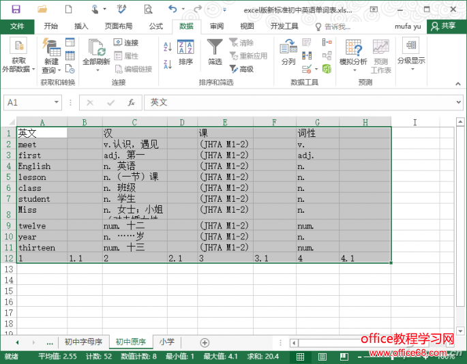Viewport: 467px width, 364px height.
Task: Open the File (文件) tab
Action: (x=17, y=26)
